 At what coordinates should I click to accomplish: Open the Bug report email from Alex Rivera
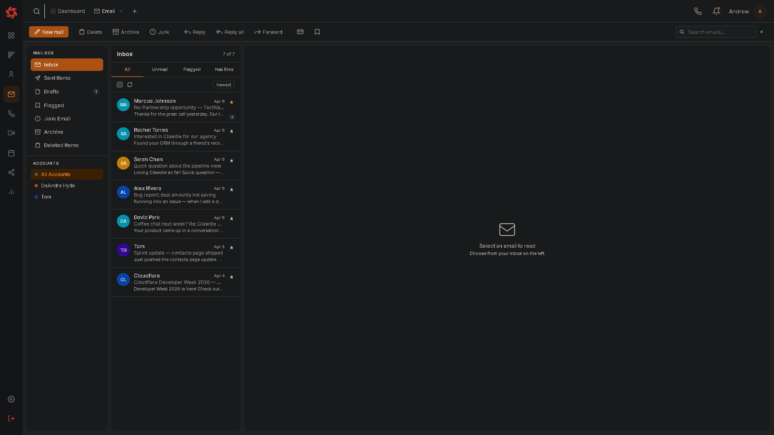point(176,195)
